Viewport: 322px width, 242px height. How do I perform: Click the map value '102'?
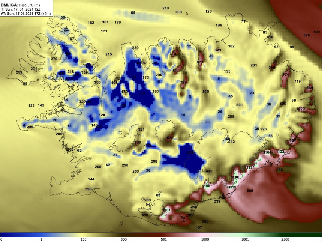point(231,46)
